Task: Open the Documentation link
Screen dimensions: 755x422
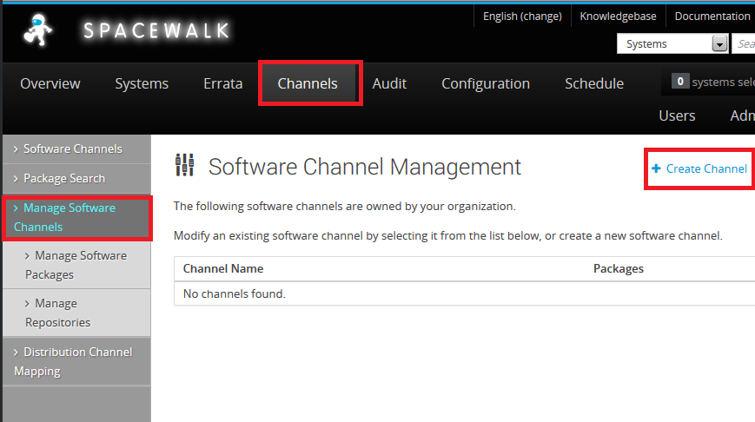Action: click(712, 16)
